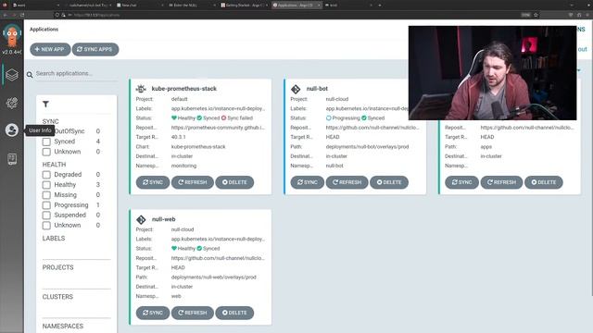
Task: Click REFRESH on the card with path apps
Action: tap(501, 182)
